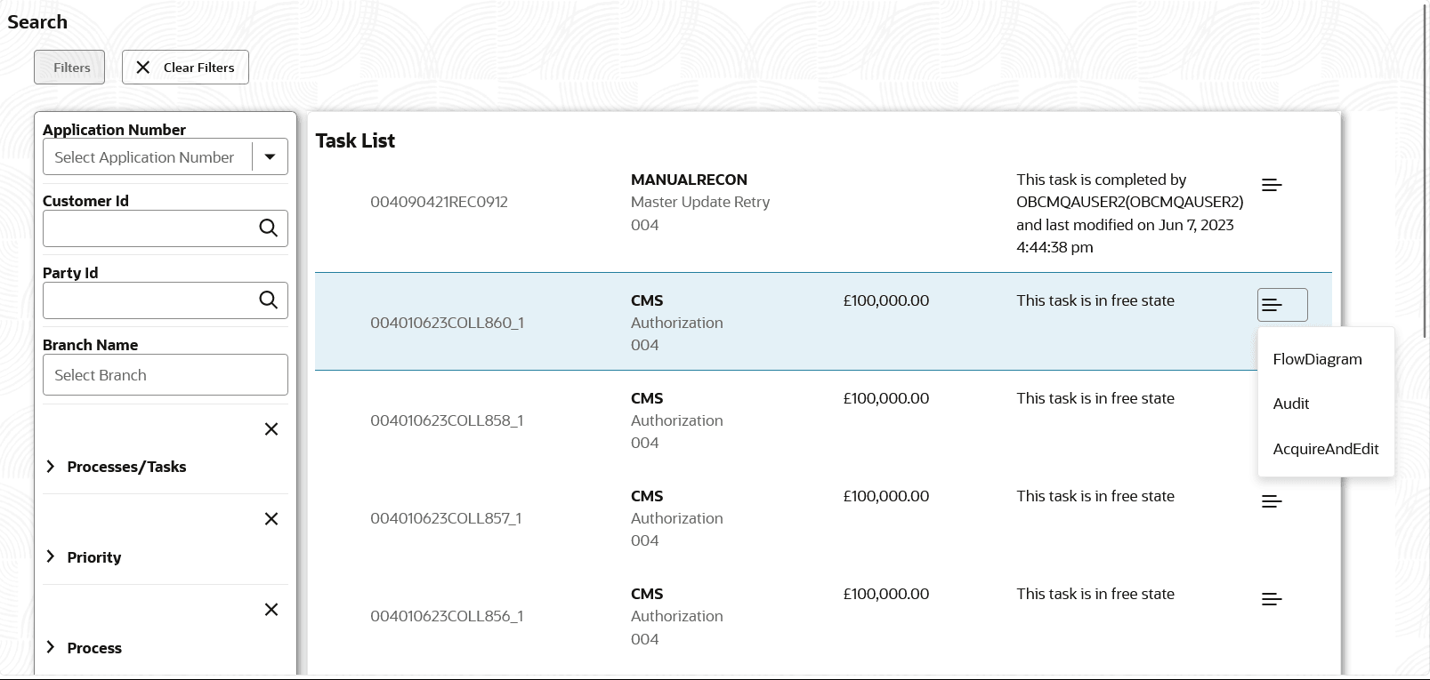The image size is (1430, 680).
Task: Clear the Processes/Tasks filter with its X
Action: 271,429
